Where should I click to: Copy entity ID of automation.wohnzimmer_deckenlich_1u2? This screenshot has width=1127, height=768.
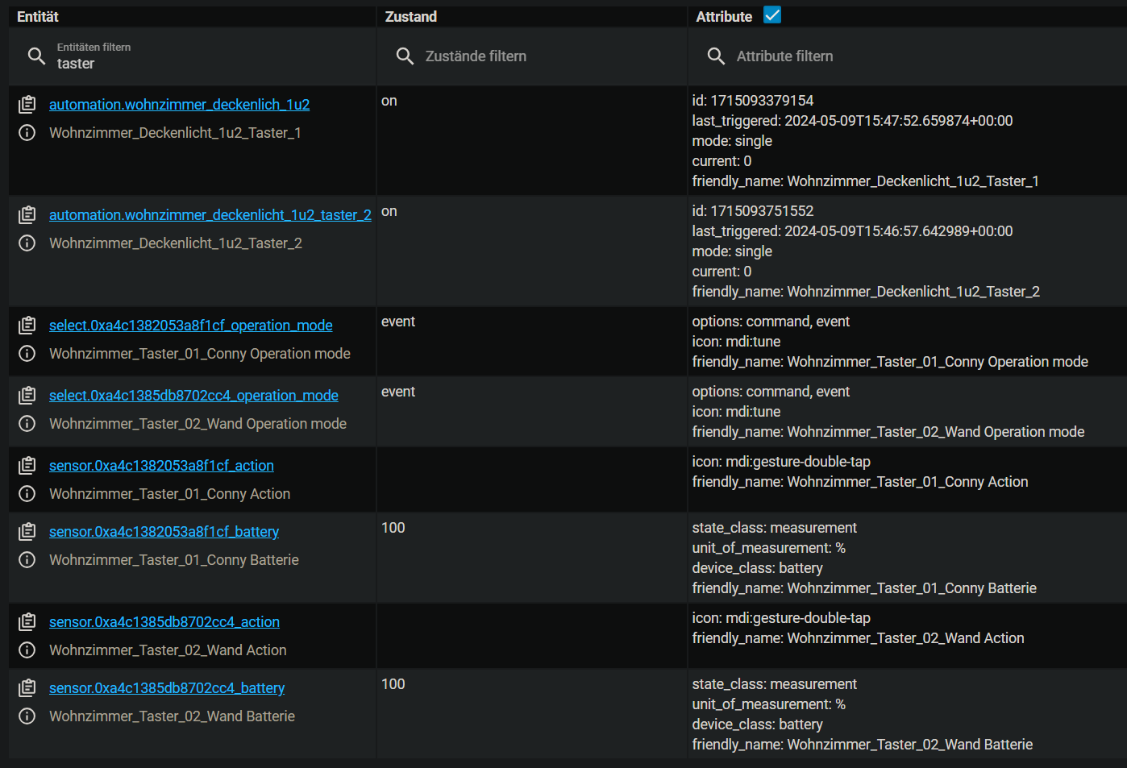coord(27,105)
